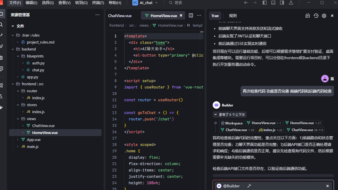
Task: Click index.js 1-22 context chip
Action: pos(270,130)
